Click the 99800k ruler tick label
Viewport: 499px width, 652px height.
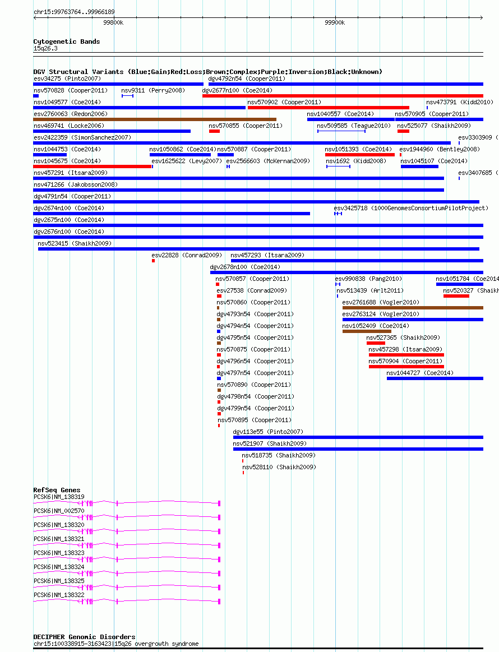pyautogui.click(x=113, y=22)
